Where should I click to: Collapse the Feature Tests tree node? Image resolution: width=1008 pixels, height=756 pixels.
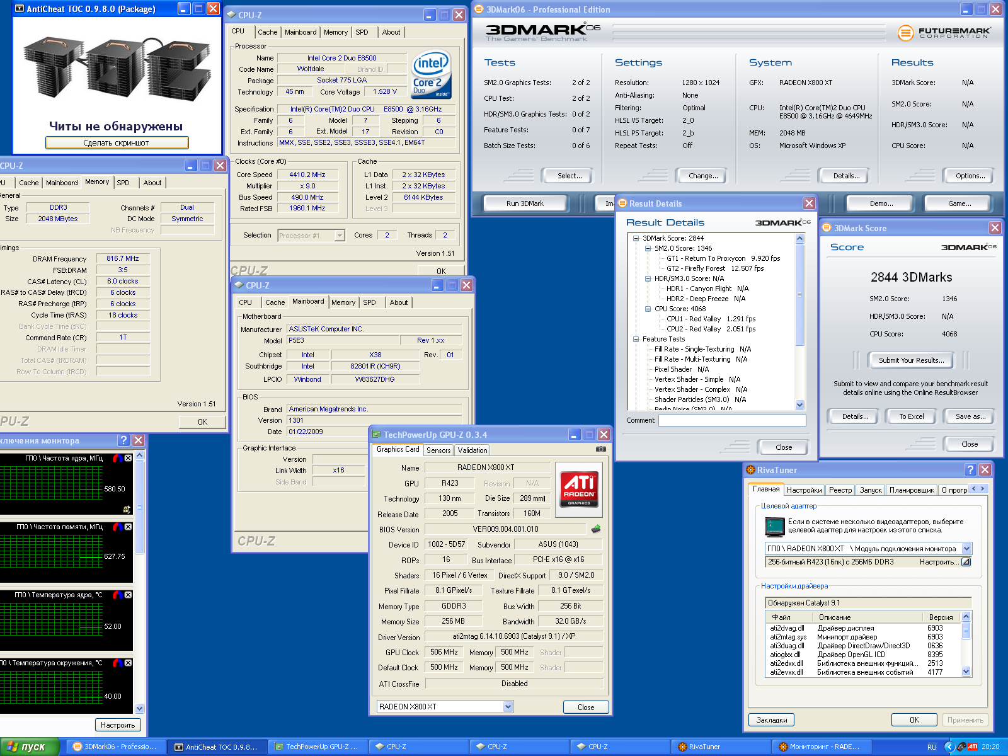[x=636, y=339]
